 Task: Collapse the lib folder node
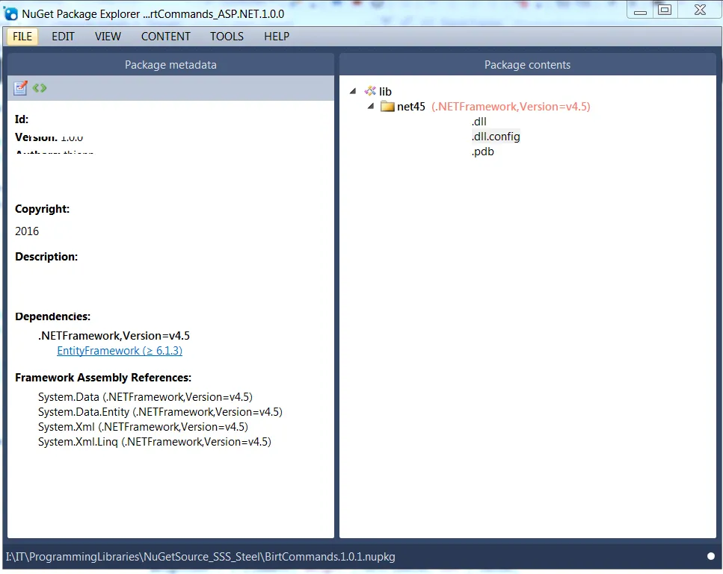click(353, 91)
